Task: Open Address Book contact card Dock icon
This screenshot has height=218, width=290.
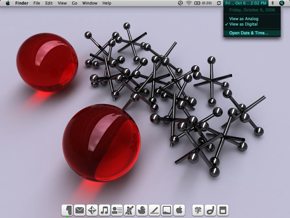Action: coord(117,210)
